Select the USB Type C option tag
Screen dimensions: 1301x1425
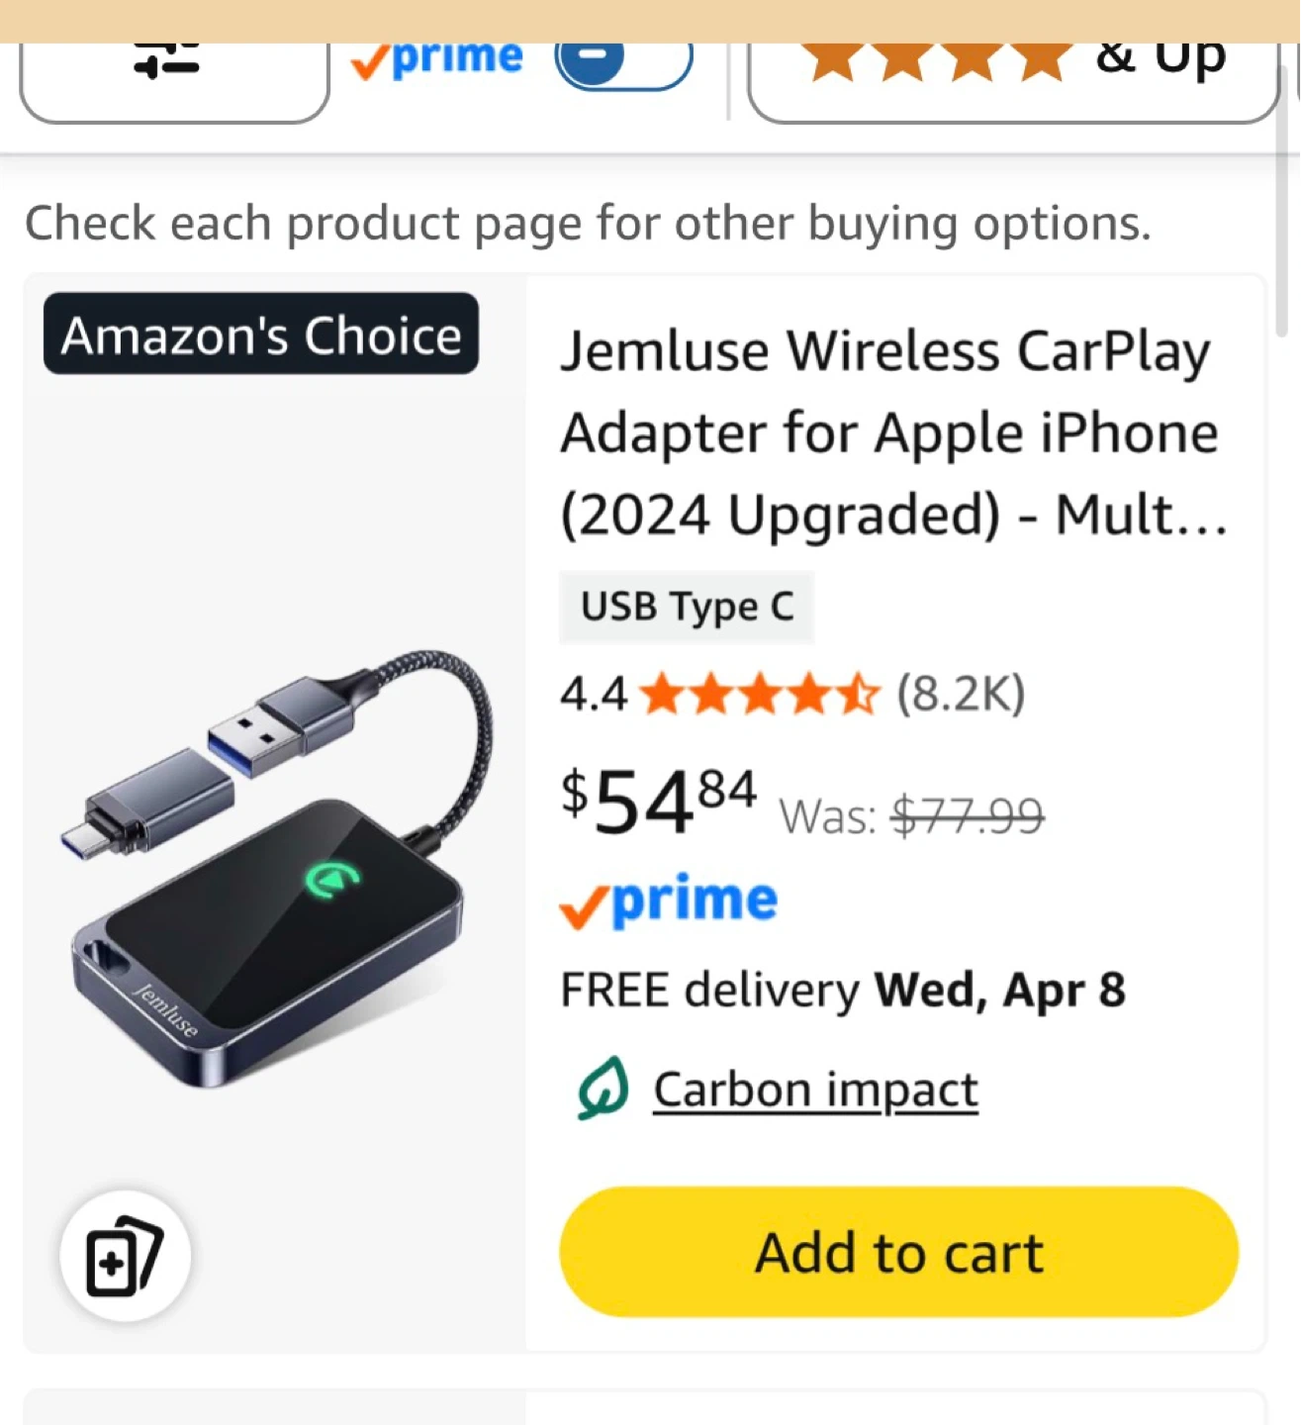click(x=687, y=607)
